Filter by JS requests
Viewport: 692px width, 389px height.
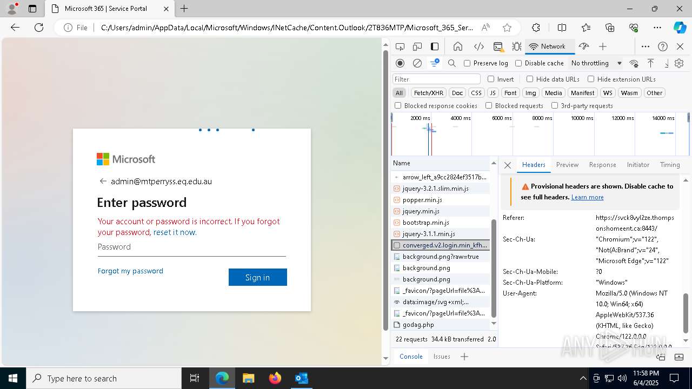(x=492, y=93)
